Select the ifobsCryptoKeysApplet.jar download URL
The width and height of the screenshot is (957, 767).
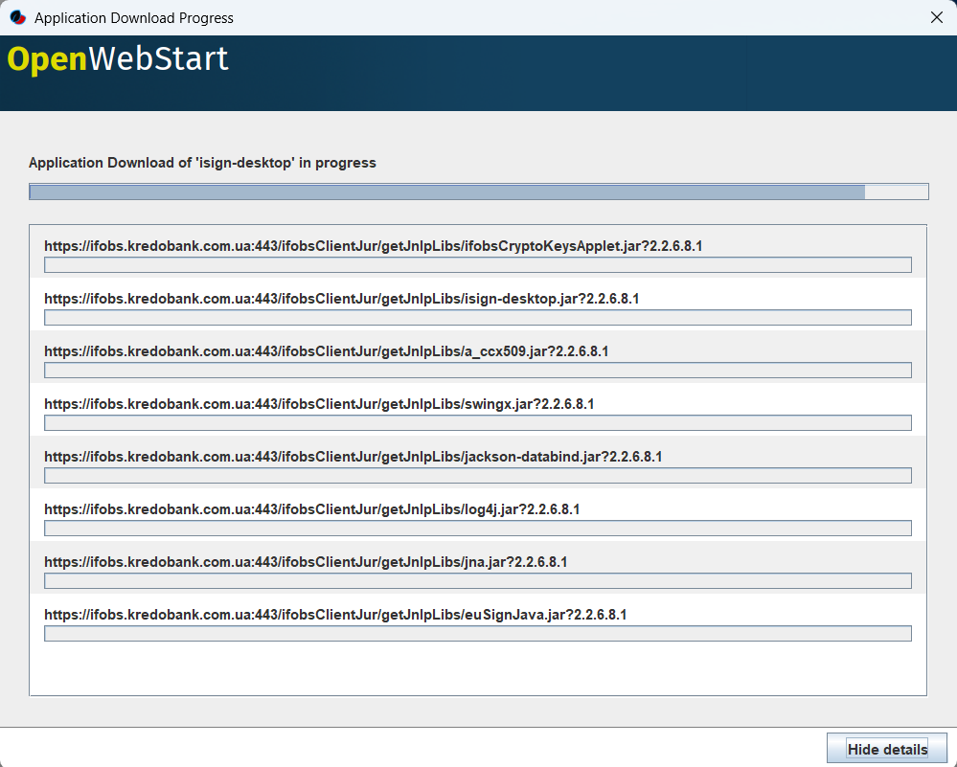coord(373,246)
